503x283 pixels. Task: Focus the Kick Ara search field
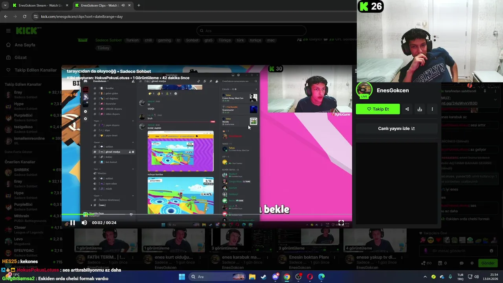coord(251,31)
